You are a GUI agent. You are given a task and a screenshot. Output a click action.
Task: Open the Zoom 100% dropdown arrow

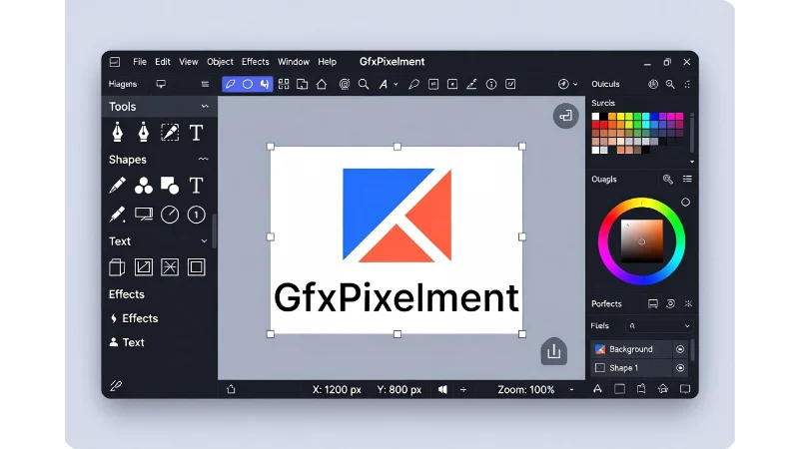pos(571,390)
